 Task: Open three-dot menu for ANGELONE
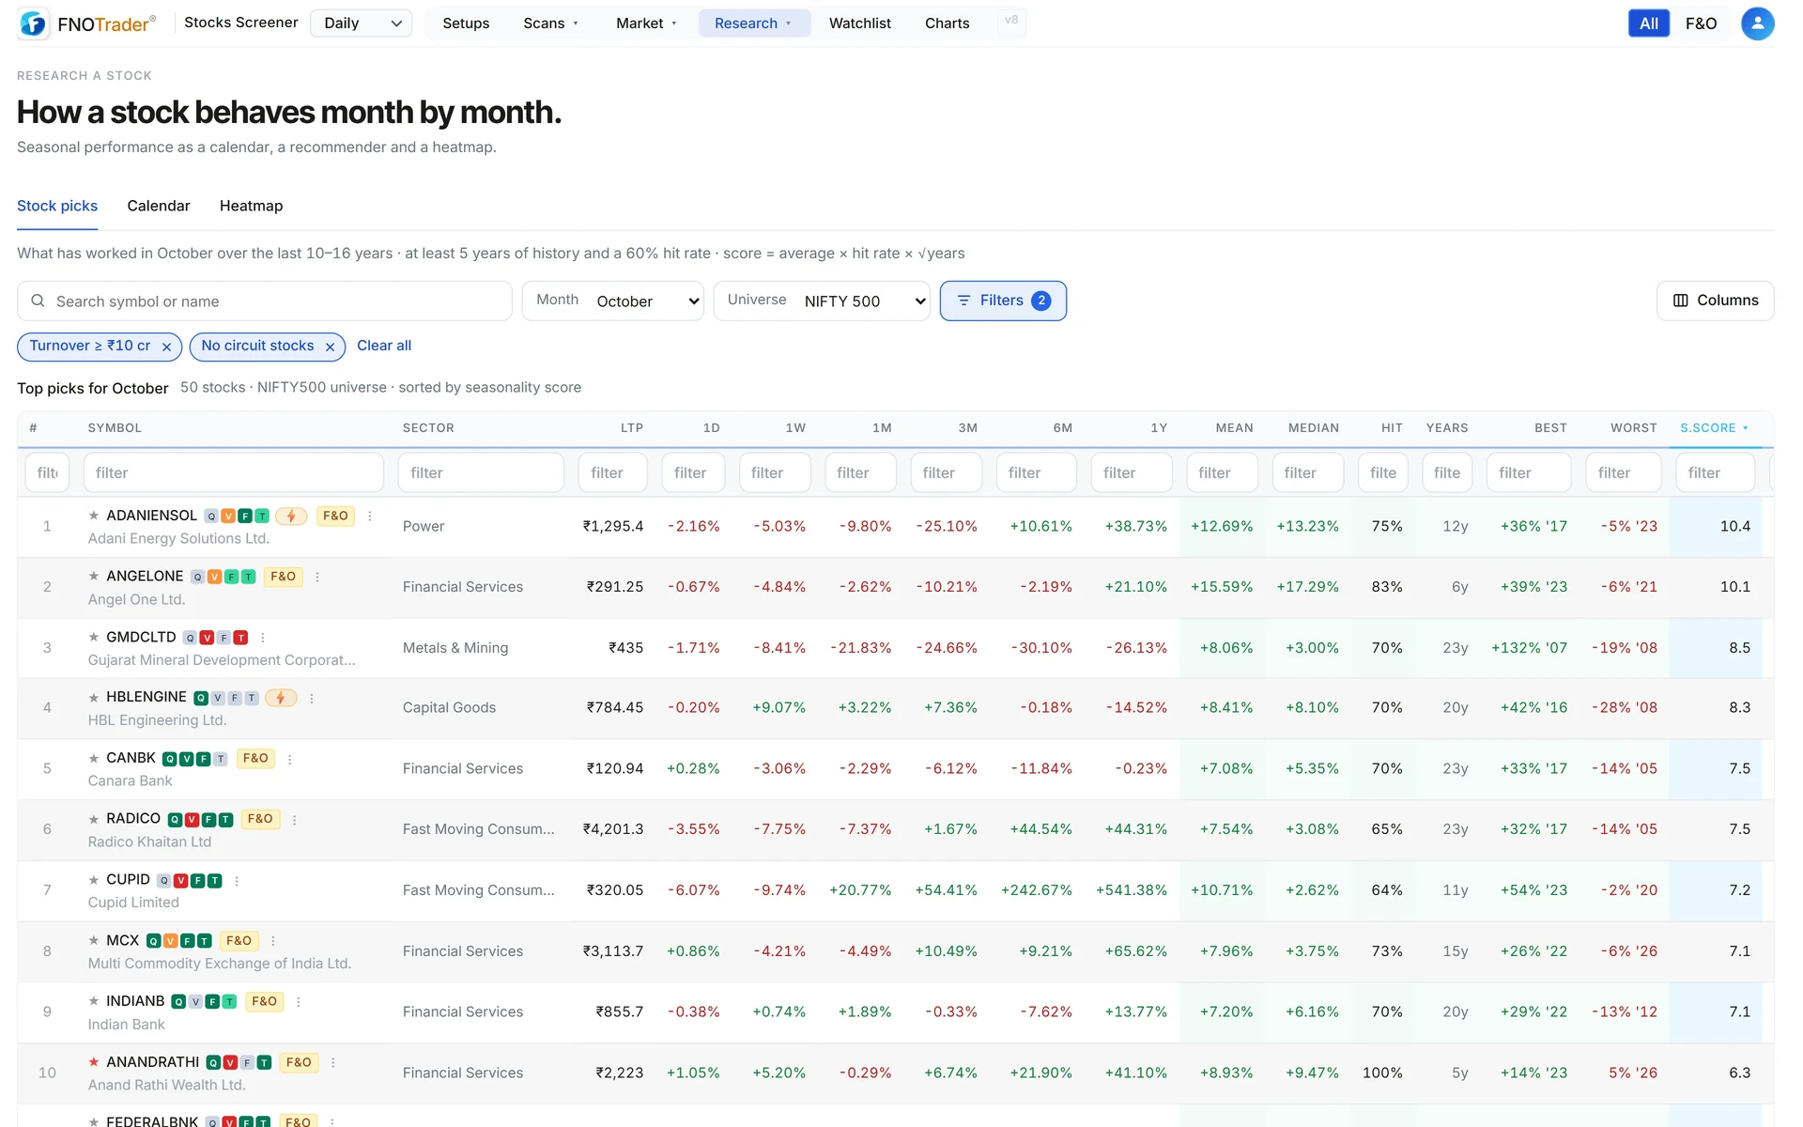(x=317, y=577)
